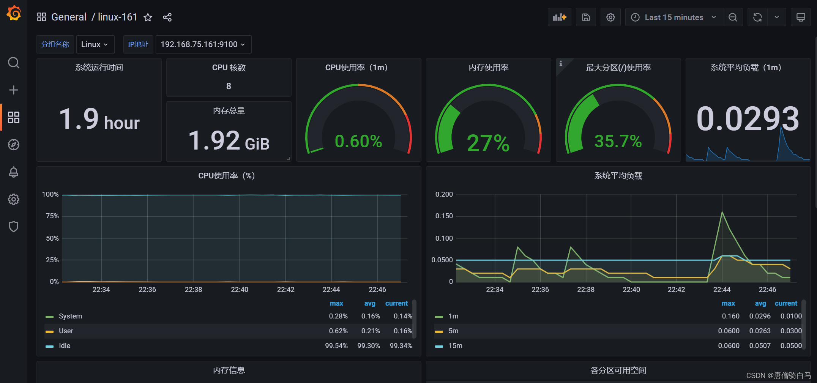Click the linux-161 dashboard title
This screenshot has width=817, height=383.
(x=117, y=17)
